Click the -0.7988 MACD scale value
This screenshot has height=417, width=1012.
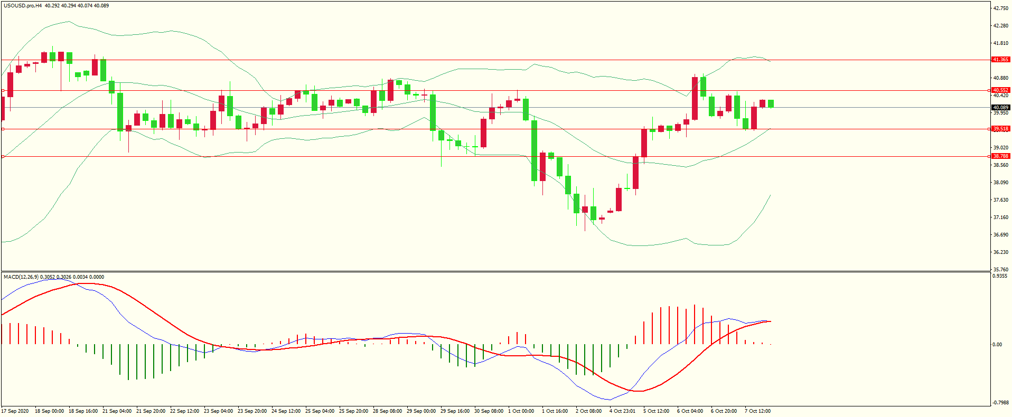[1001, 403]
